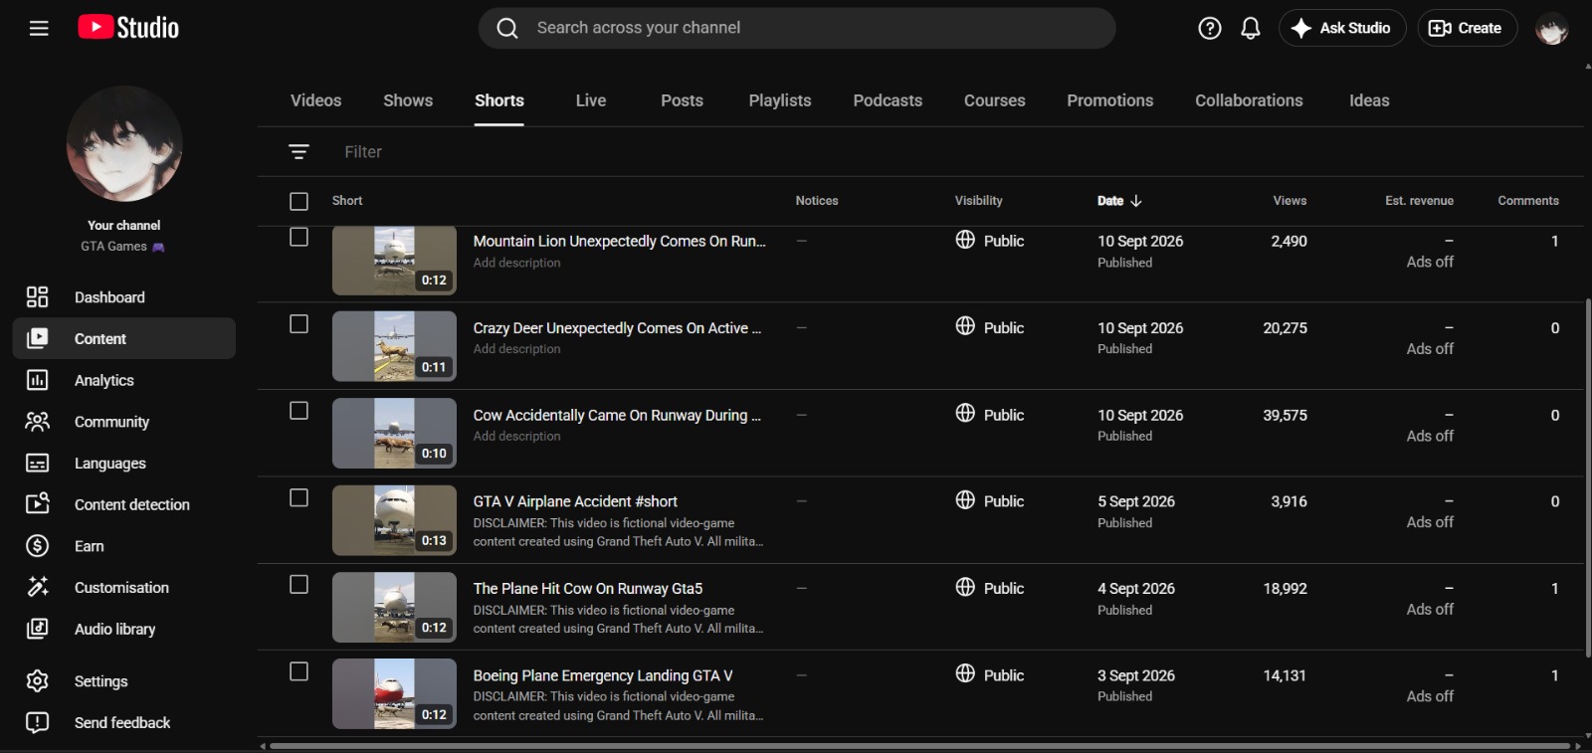Open Analytics from sidebar

124,380
